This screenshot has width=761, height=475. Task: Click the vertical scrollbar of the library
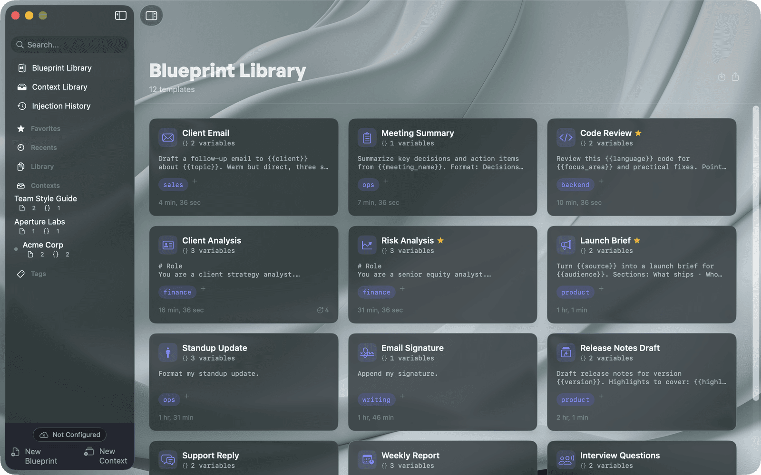pos(755,253)
